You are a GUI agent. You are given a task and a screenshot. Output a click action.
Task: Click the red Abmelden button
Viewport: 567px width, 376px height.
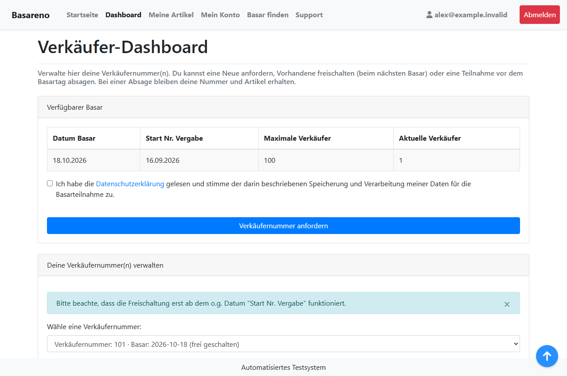(540, 15)
